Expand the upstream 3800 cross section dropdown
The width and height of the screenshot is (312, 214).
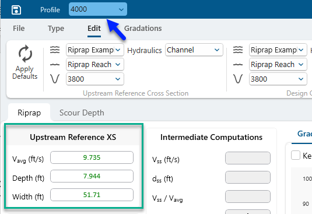pos(95,79)
